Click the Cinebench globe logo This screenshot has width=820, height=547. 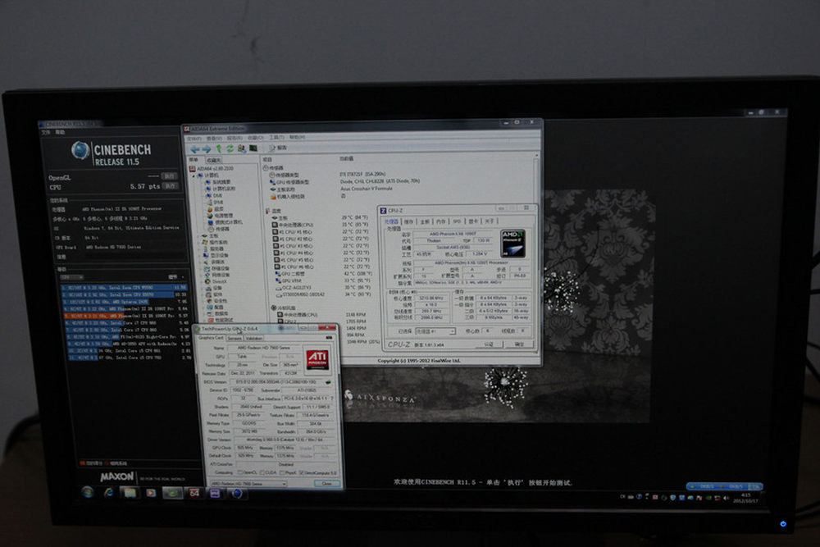pos(80,151)
